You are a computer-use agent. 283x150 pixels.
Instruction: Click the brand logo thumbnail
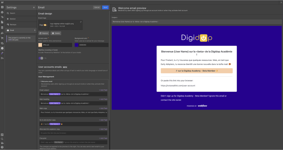coord(43,25)
